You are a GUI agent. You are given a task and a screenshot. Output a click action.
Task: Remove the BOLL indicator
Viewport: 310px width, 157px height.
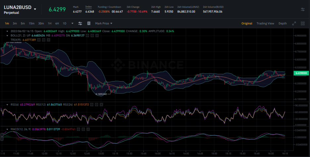pos(97,35)
